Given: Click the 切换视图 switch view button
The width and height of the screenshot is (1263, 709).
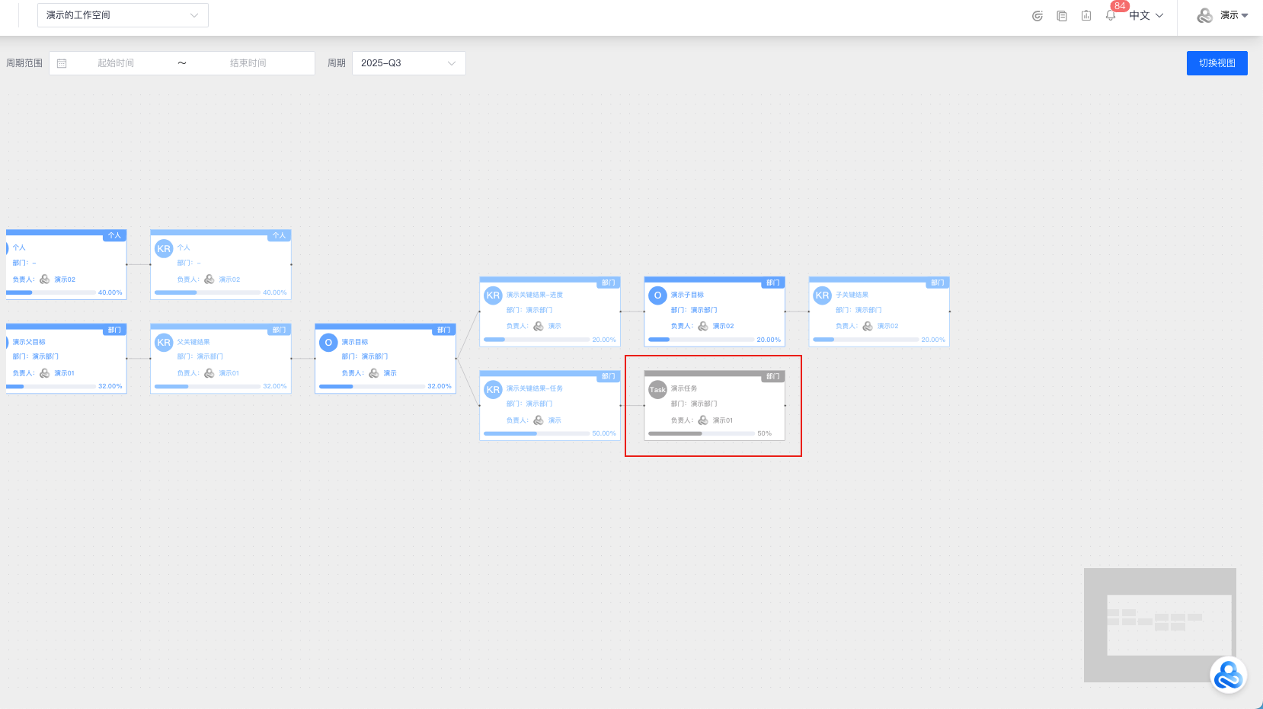Looking at the screenshot, I should 1217,63.
